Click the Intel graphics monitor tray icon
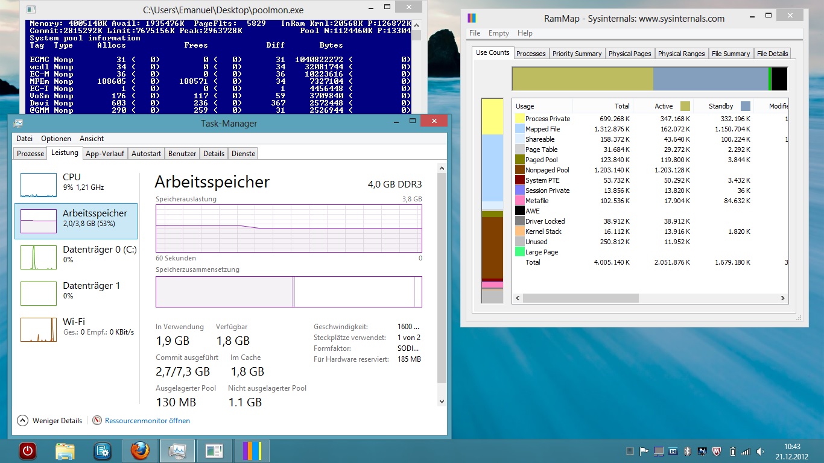Screen dimensions: 824x463 [x=702, y=451]
